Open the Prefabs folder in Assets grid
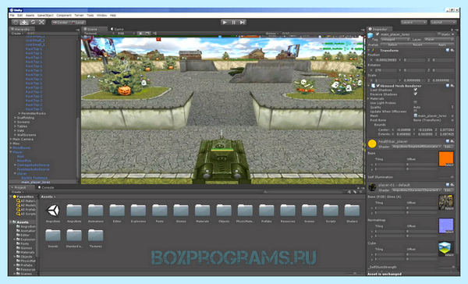 point(267,213)
